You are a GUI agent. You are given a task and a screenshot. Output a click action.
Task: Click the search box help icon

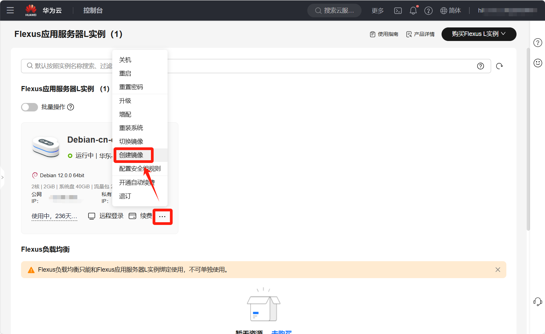click(x=480, y=66)
